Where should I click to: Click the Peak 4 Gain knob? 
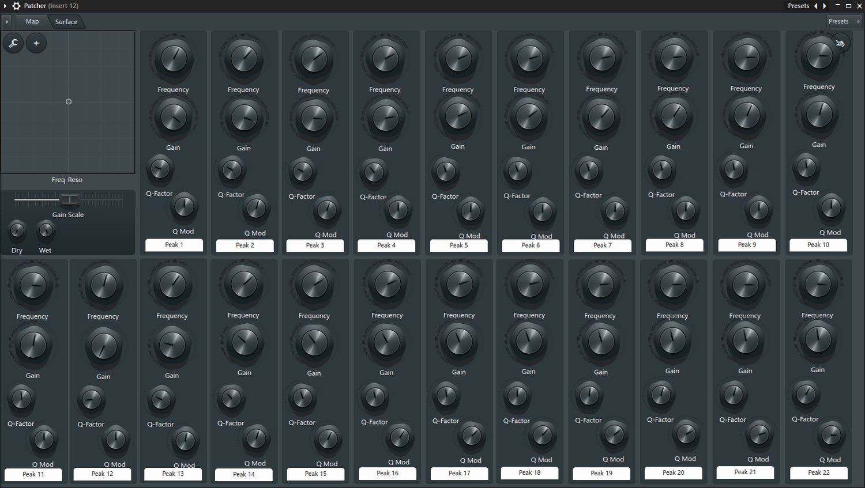click(385, 118)
